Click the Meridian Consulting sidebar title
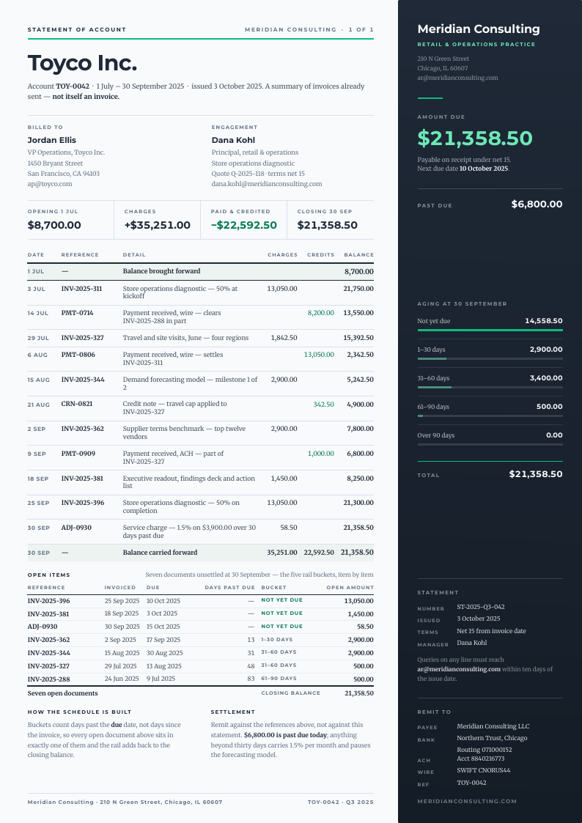This screenshot has width=582, height=823. click(479, 29)
